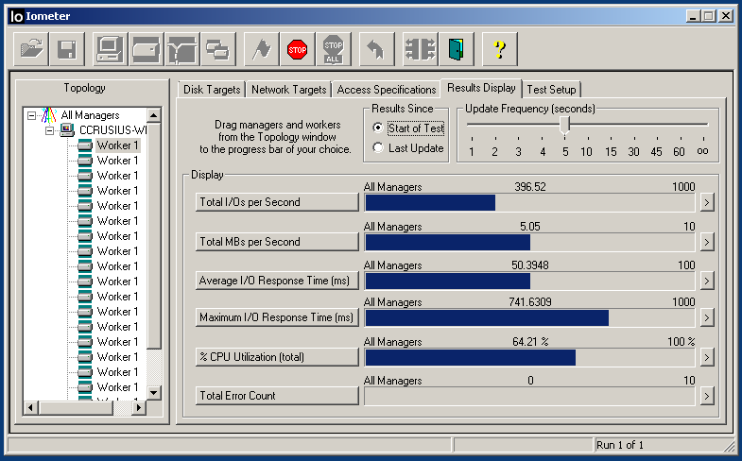742x461 pixels.
Task: Select highlighted Worker 1 label
Action: point(118,145)
